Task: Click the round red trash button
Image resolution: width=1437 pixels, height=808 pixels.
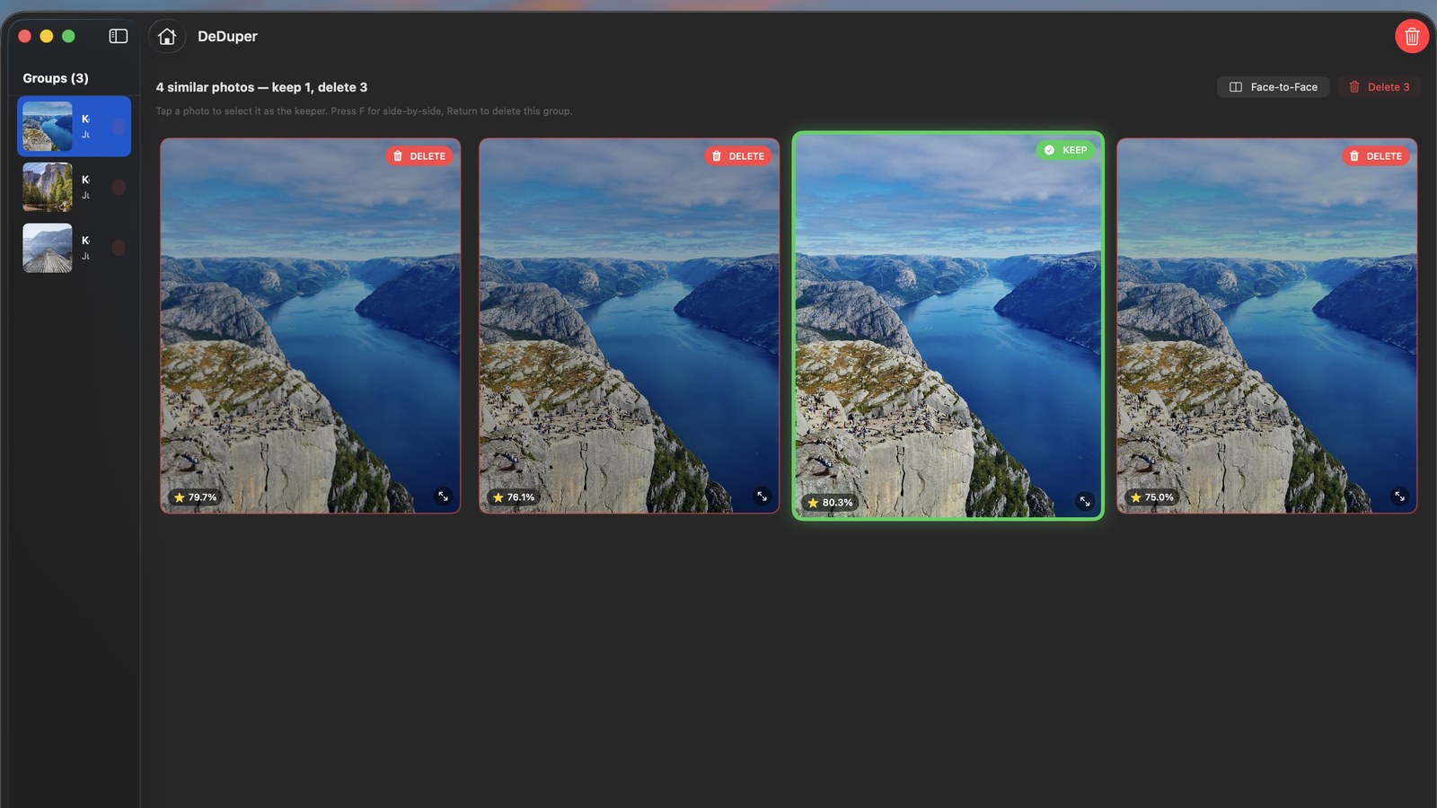Action: pos(1412,36)
